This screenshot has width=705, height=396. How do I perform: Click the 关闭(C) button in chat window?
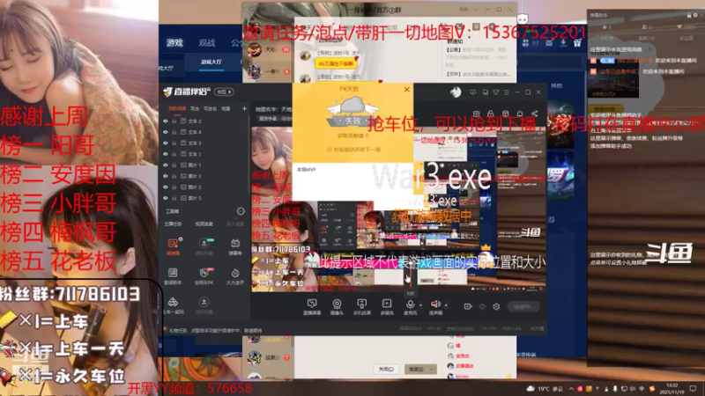386,369
